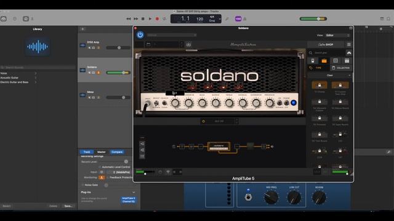Open AmpliTube tuner icon in bottom bar
The image size is (394, 221).
point(168,172)
